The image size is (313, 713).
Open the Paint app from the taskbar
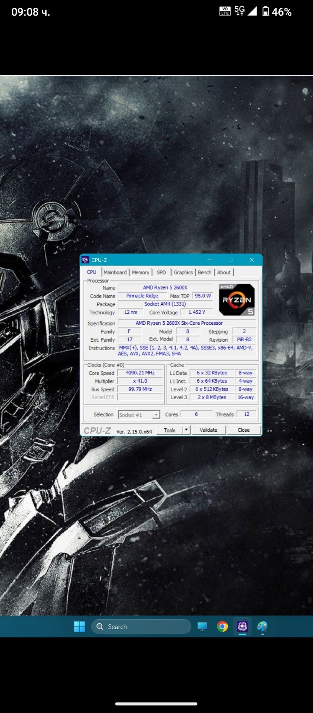[262, 626]
